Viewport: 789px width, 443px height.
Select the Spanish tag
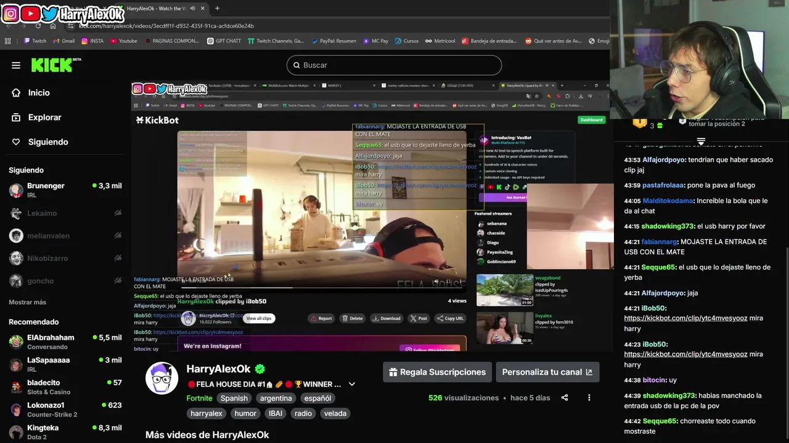(x=234, y=398)
